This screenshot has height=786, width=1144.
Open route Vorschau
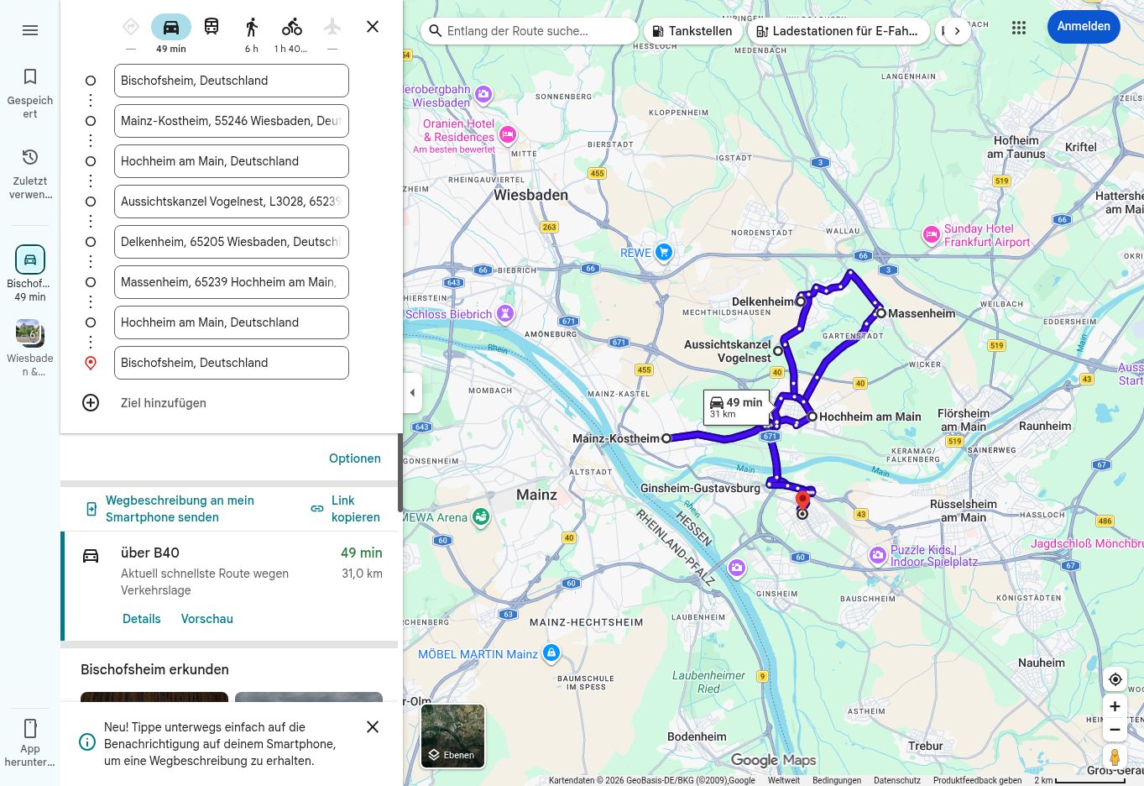click(x=207, y=619)
